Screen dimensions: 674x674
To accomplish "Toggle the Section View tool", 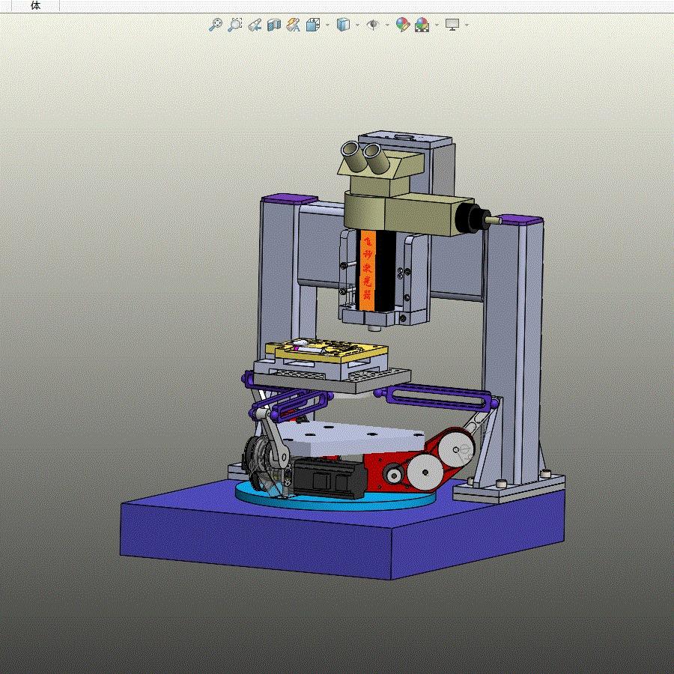I will (x=274, y=25).
